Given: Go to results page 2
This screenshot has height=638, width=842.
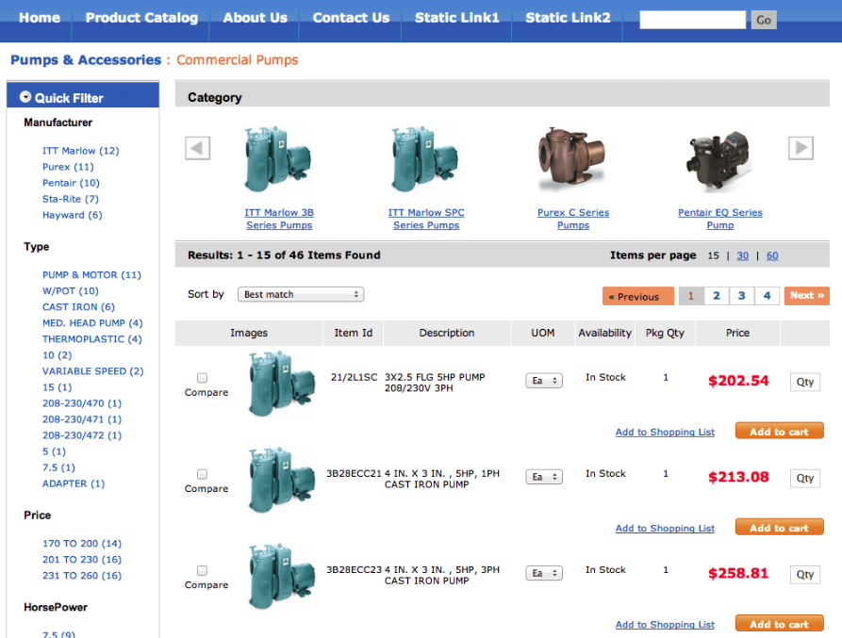Looking at the screenshot, I should coord(717,296).
